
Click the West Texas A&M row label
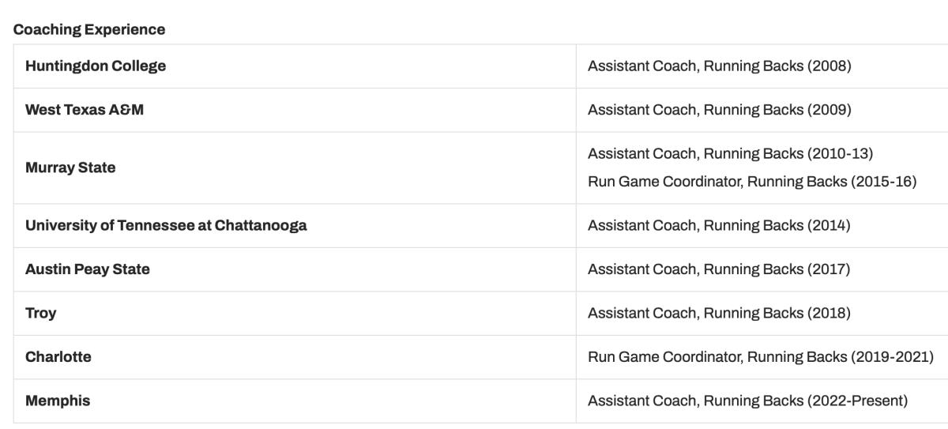click(85, 110)
